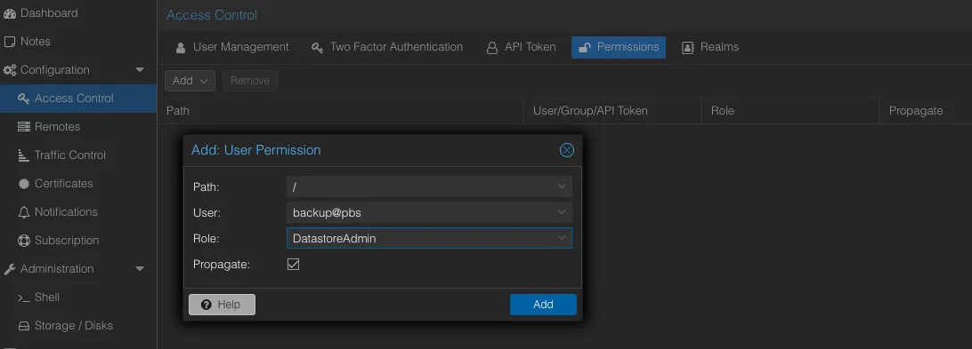Click the key icon beside Access Control
The height and width of the screenshot is (349, 972).
(23, 99)
